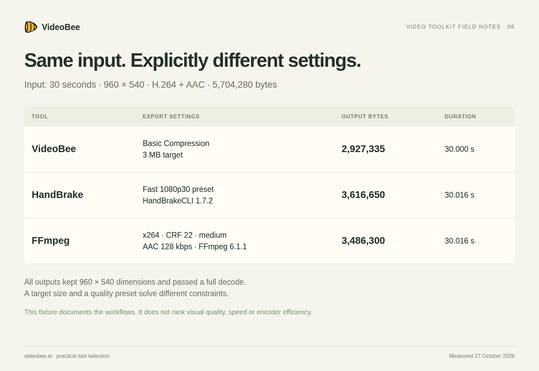The width and height of the screenshot is (539, 371).
Task: Click the headline 'Same input. Explicitly different settings.'
Action: tap(192, 60)
